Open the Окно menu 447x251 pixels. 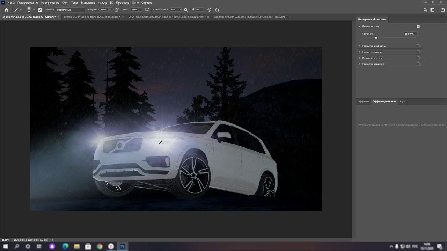tap(135, 3)
